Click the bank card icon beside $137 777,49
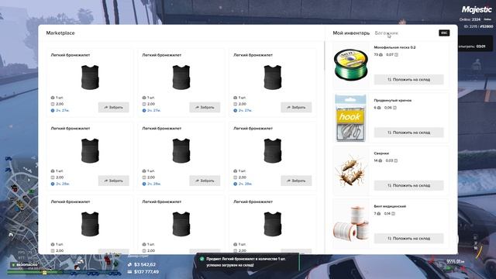The image size is (496, 279). (x=129, y=272)
